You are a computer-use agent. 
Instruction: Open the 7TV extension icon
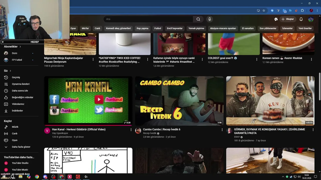290,10
